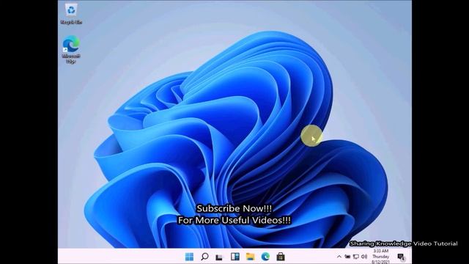Select the Microsoft Edge desktop shortcut

pyautogui.click(x=71, y=49)
